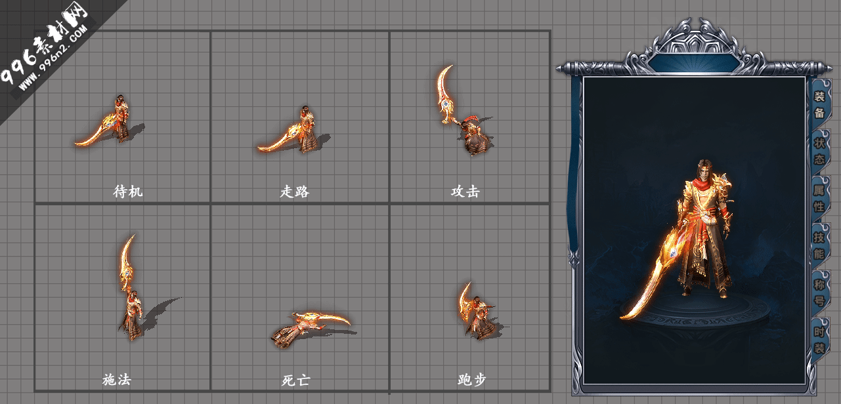Select the 跑步 running animation sprite
This screenshot has height=404, width=841.
coord(481,310)
